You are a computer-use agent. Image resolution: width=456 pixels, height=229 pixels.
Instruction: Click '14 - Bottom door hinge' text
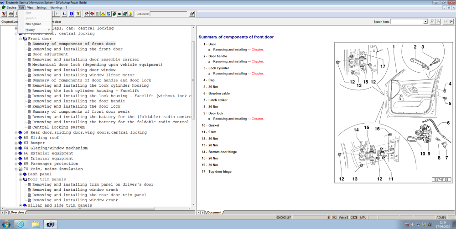220,152
